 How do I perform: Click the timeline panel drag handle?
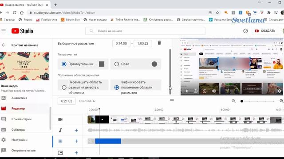point(172,100)
